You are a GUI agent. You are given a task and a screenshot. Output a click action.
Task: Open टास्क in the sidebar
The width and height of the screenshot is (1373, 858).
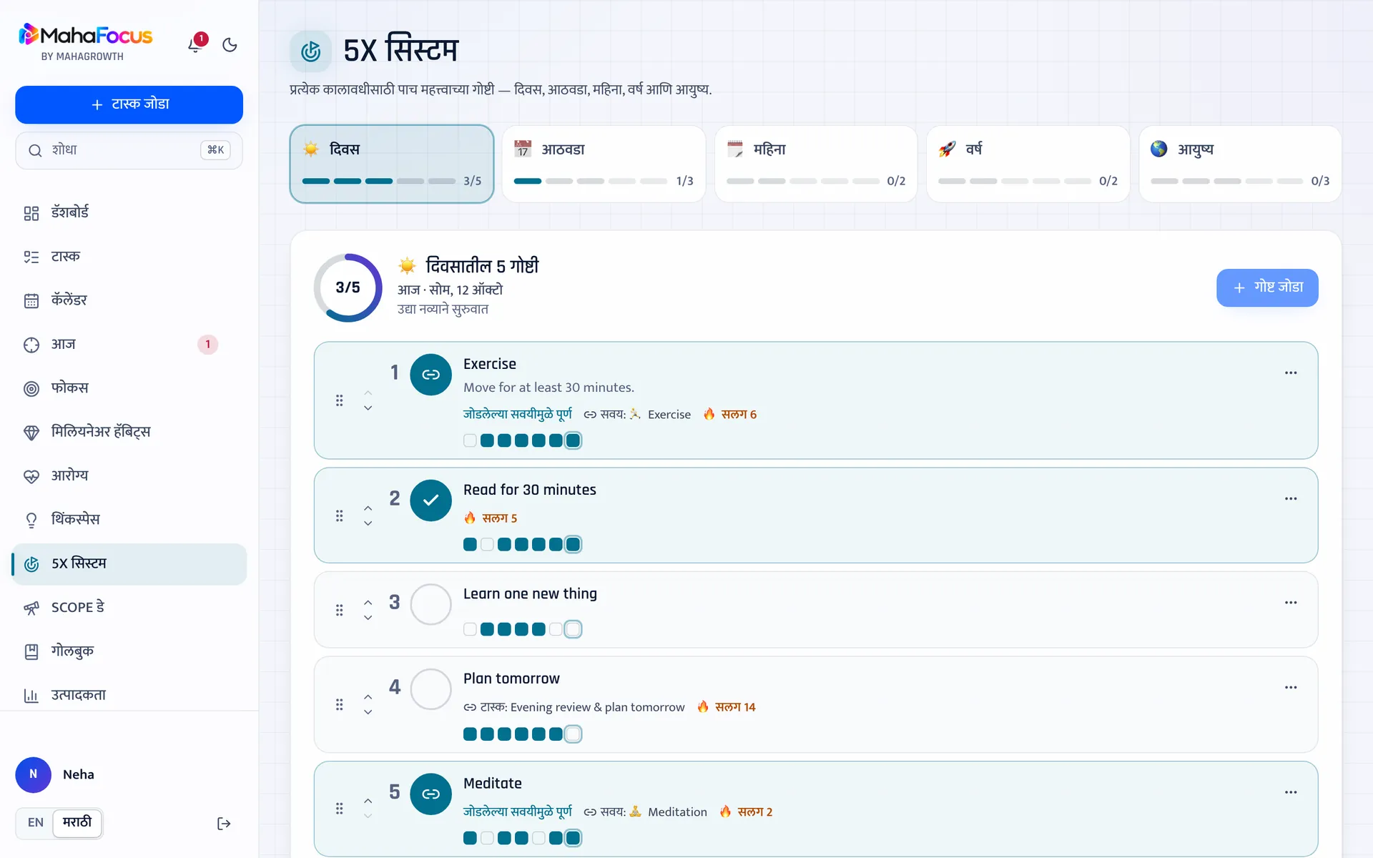pos(129,257)
